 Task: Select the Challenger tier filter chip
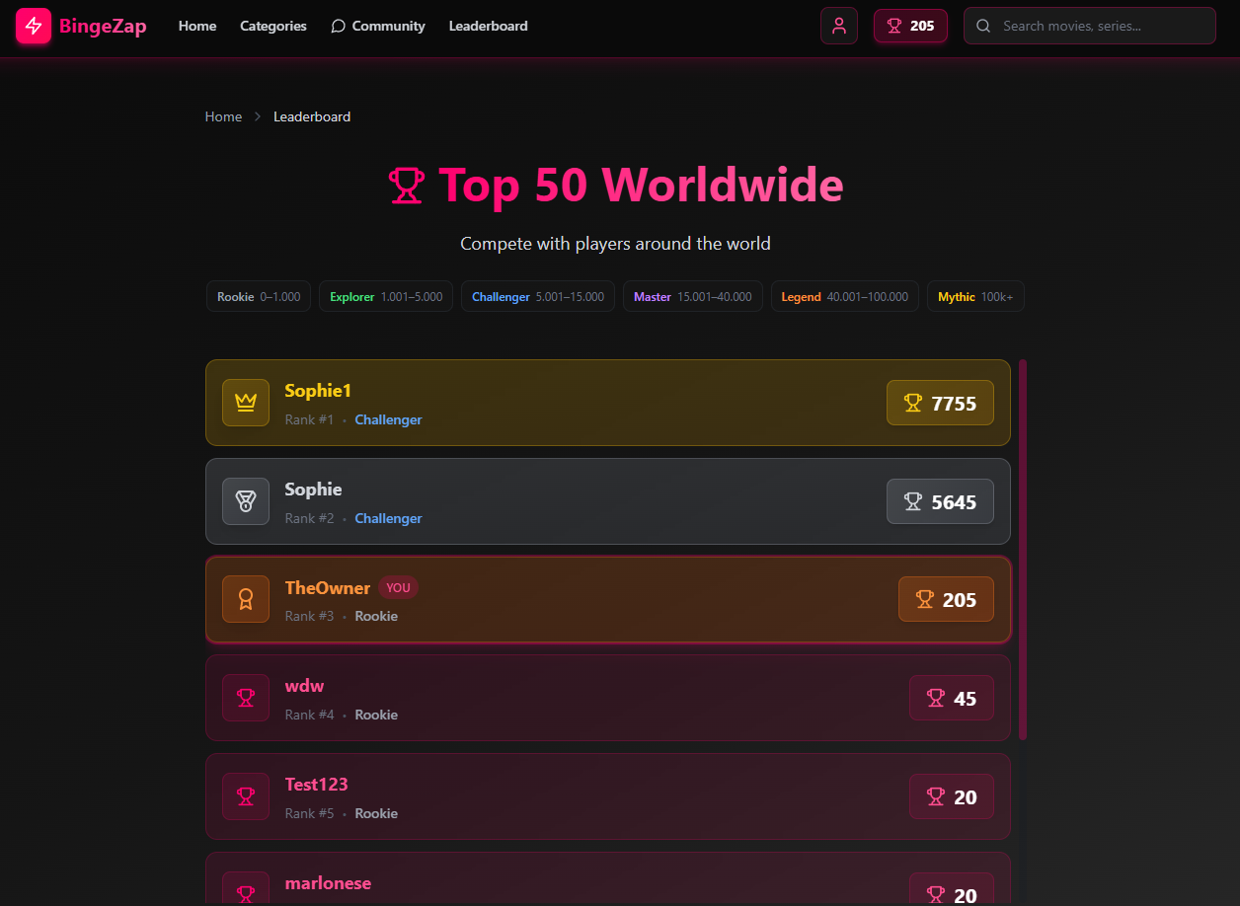pyautogui.click(x=537, y=296)
